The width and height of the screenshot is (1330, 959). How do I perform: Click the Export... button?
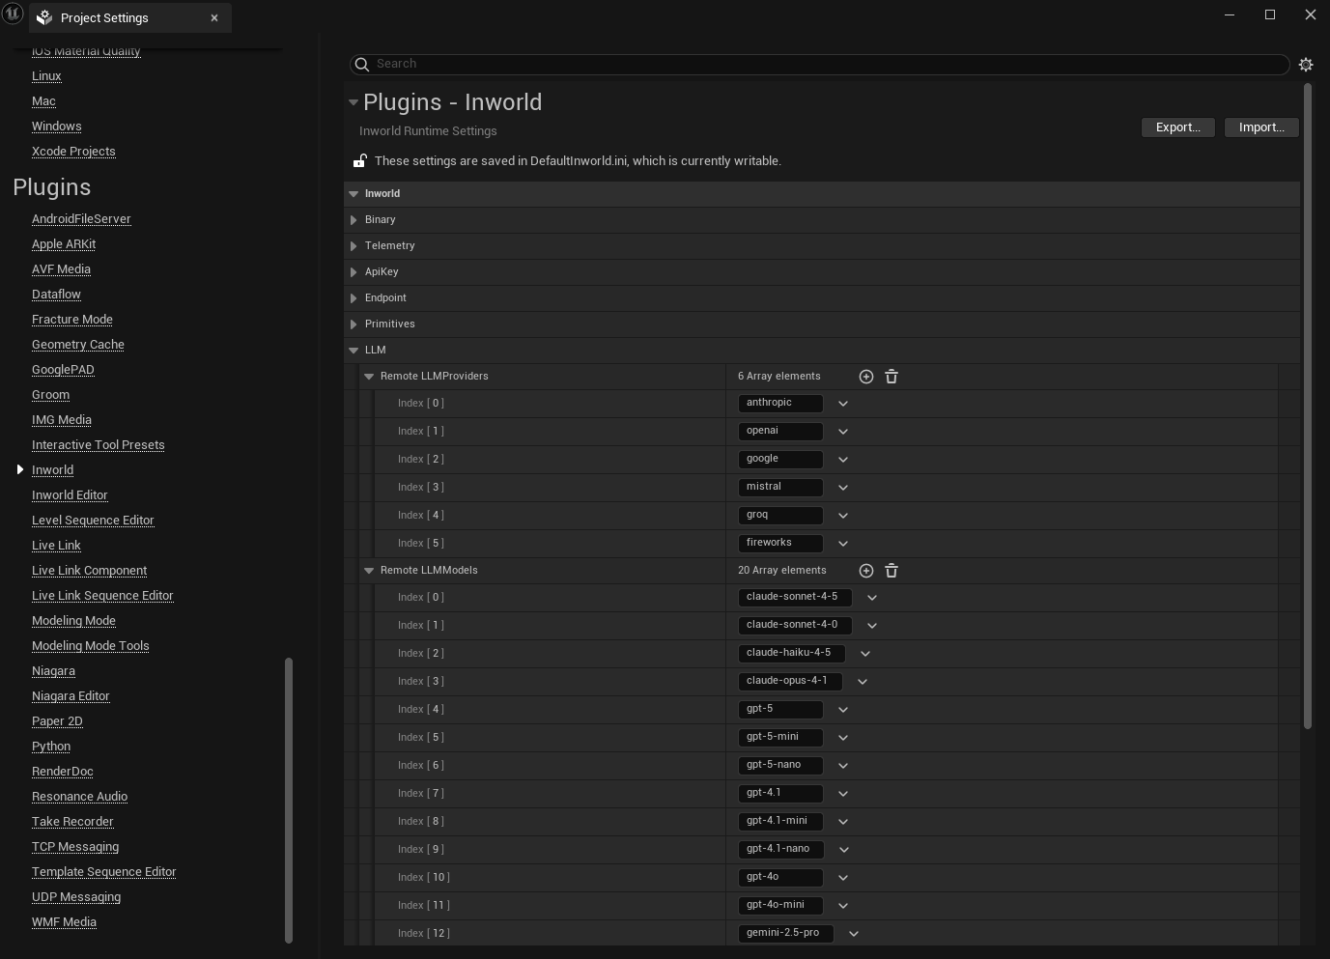[x=1178, y=127]
